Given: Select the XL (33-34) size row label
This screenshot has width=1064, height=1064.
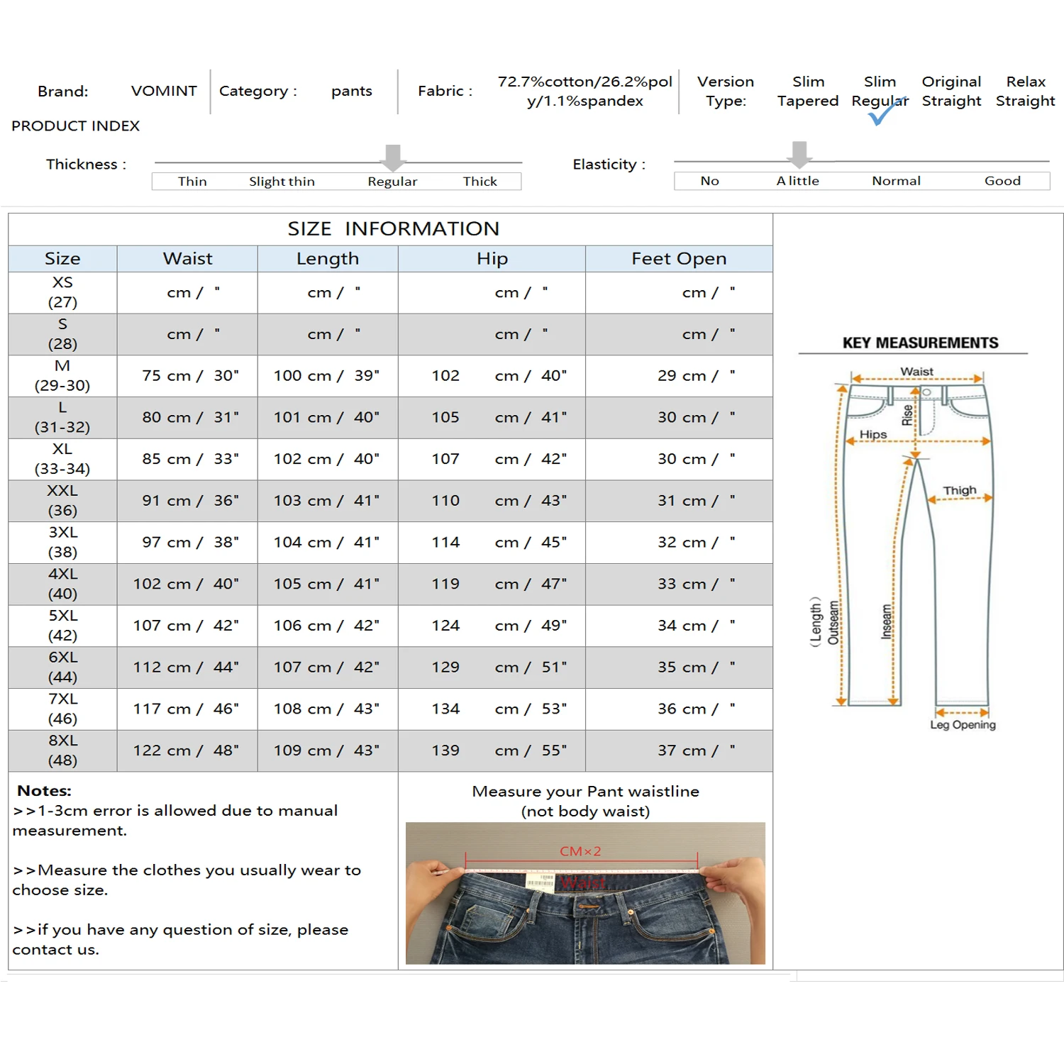Looking at the screenshot, I should point(62,459).
